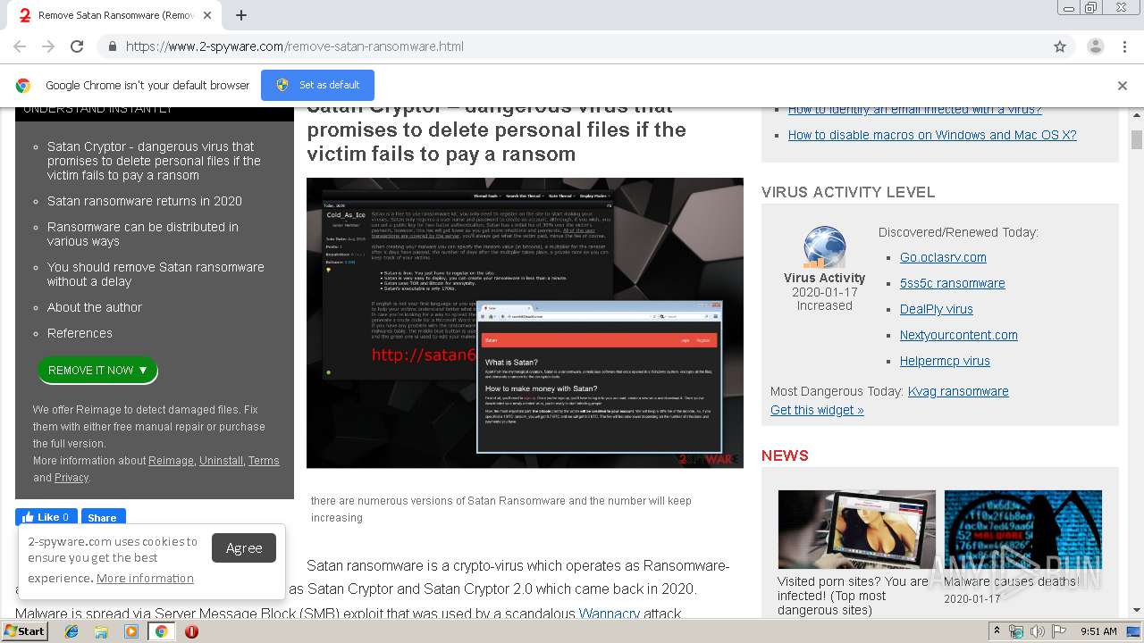Screen dimensions: 1144x643
Task: Agree to the cookie notice
Action: [x=244, y=548]
